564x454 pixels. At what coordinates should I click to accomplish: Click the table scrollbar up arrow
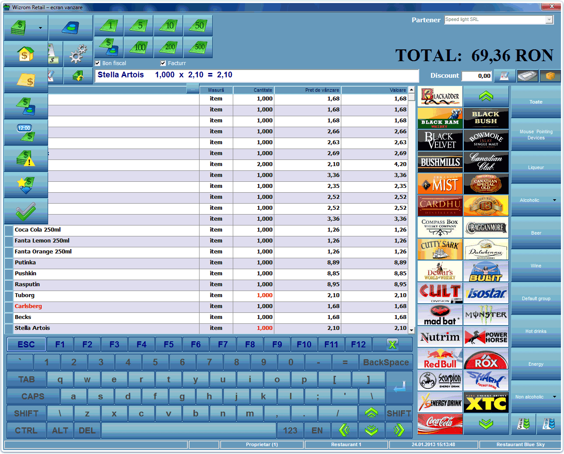pos(412,90)
